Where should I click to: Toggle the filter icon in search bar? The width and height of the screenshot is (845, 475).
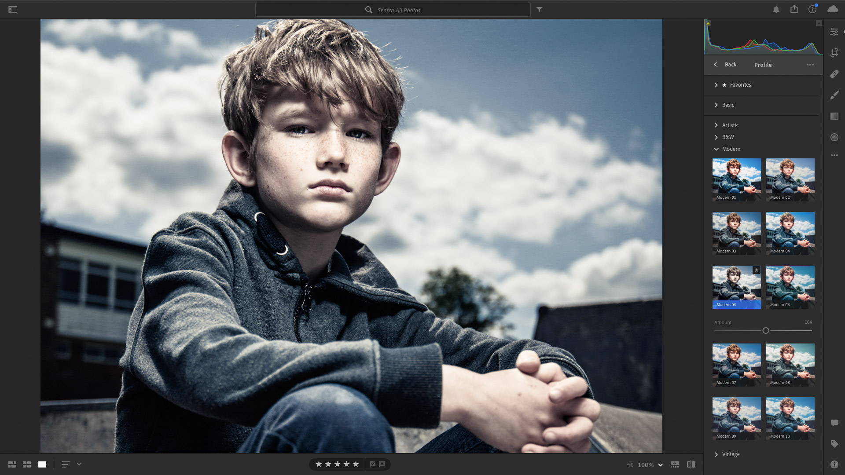[x=539, y=9]
